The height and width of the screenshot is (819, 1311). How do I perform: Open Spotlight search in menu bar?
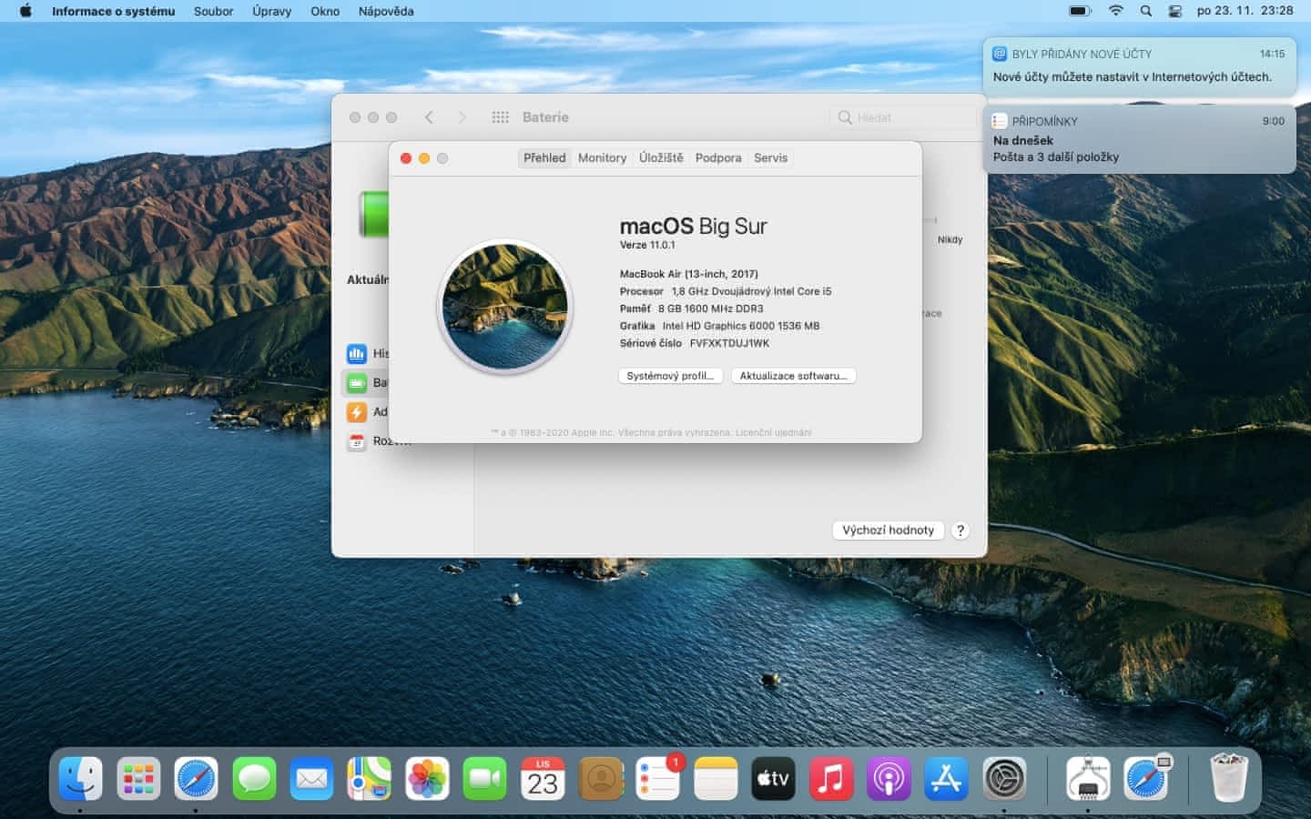pyautogui.click(x=1146, y=11)
